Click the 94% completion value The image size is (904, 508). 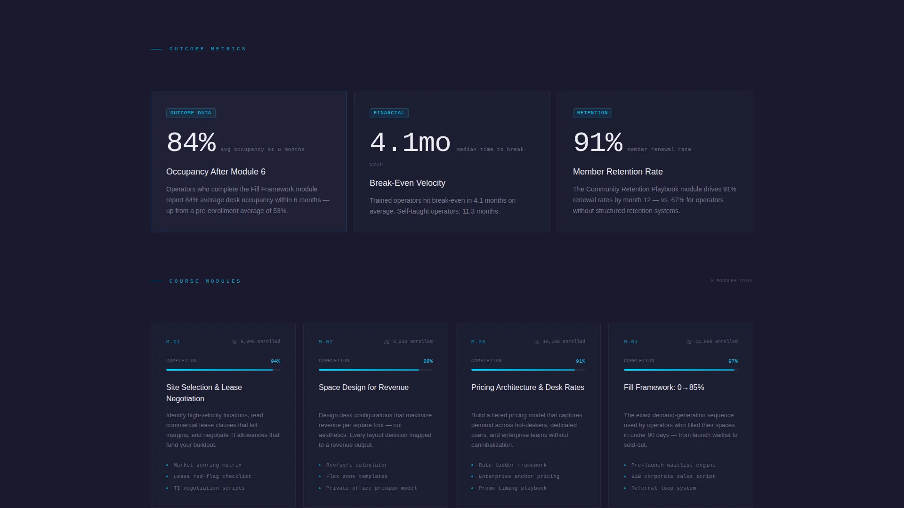coord(275,361)
